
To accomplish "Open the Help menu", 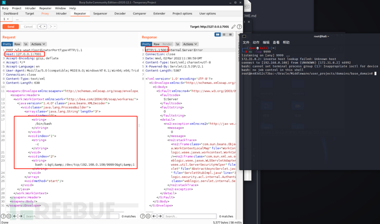I will (x=73, y=8).
